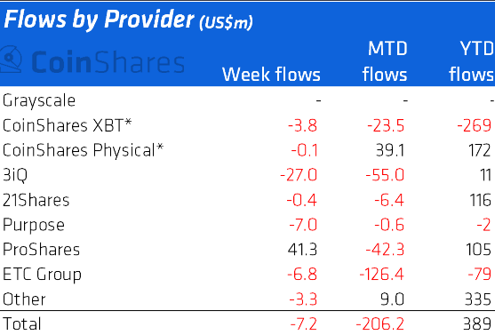Click the CoinShares logo icon

pos(11,60)
